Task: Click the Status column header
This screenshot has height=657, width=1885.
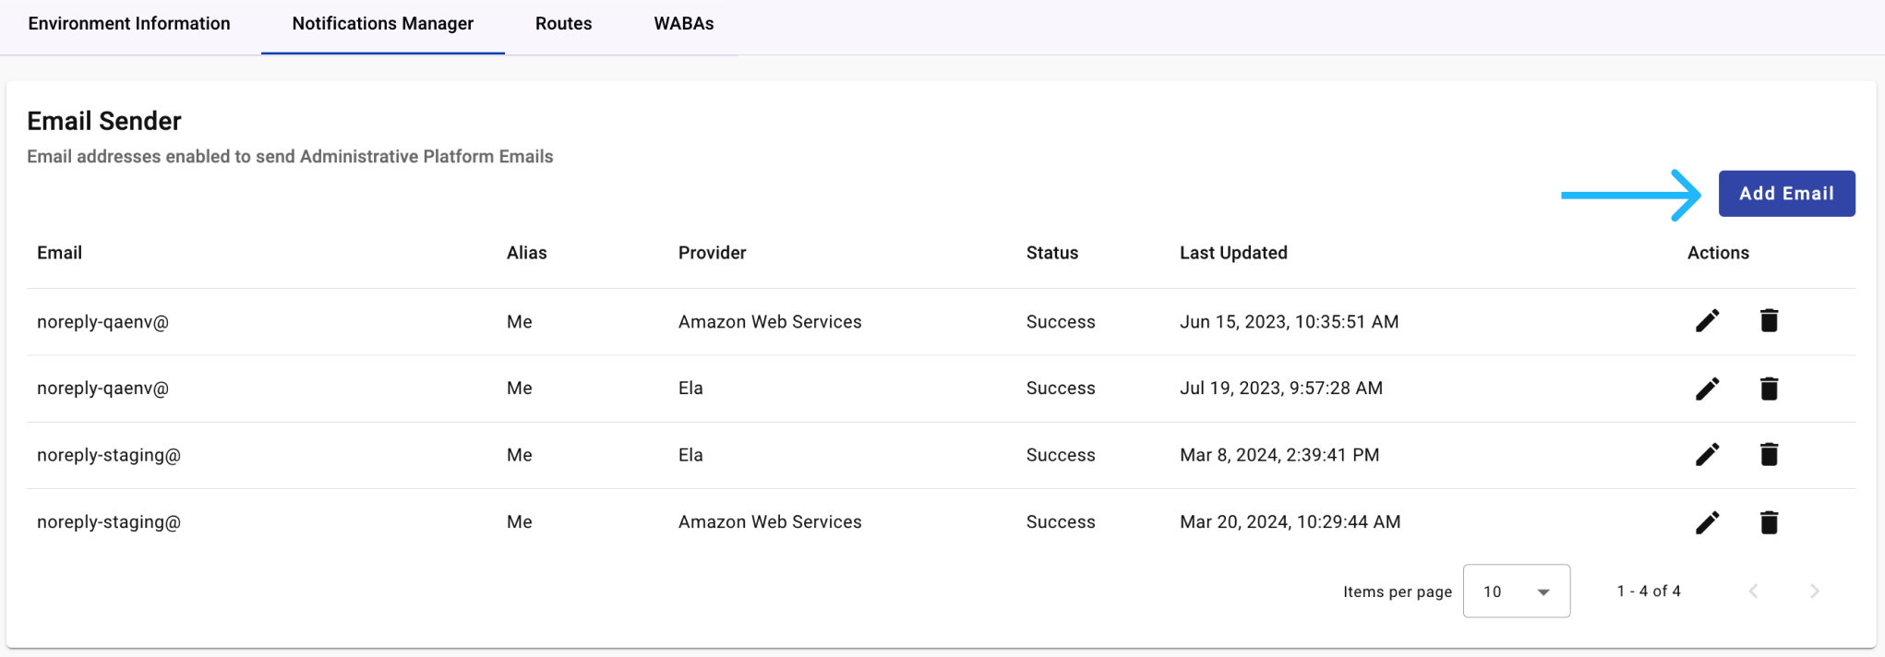Action: [1052, 253]
